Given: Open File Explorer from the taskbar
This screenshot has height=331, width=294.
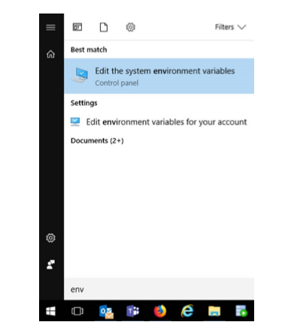Looking at the screenshot, I should [214, 311].
